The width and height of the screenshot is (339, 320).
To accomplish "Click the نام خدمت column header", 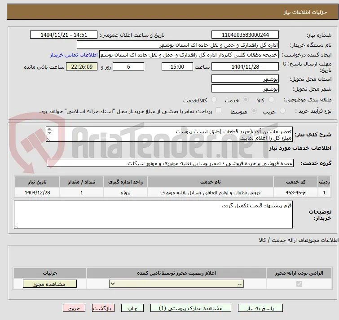I will click(x=211, y=182).
